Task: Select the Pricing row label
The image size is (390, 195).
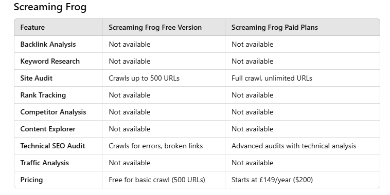Action: coord(31,180)
